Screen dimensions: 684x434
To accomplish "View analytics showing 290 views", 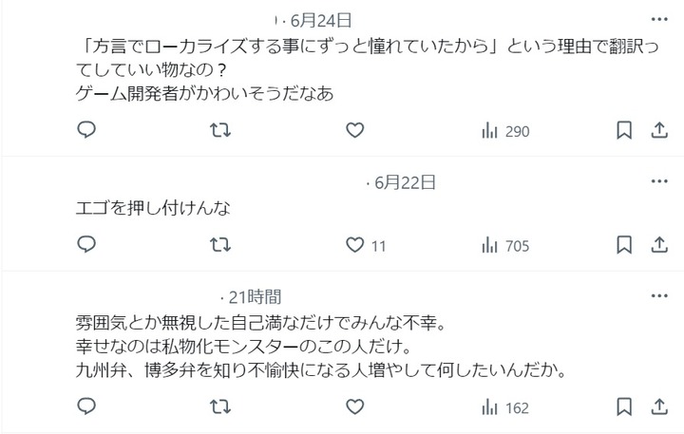I will 505,131.
